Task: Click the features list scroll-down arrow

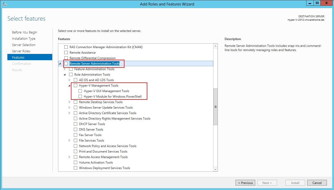Action: [216, 169]
